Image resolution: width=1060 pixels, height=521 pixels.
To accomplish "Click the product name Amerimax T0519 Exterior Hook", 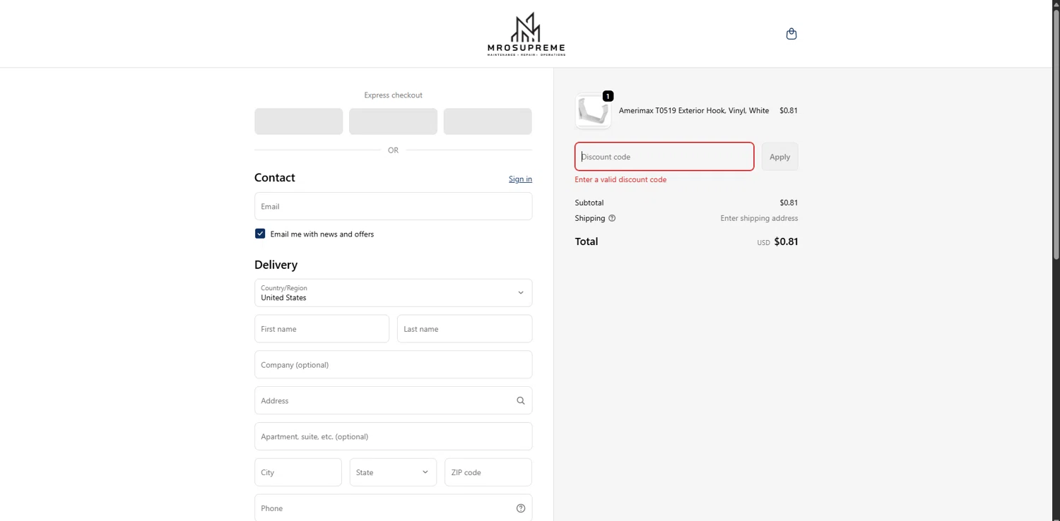I will click(x=694, y=111).
